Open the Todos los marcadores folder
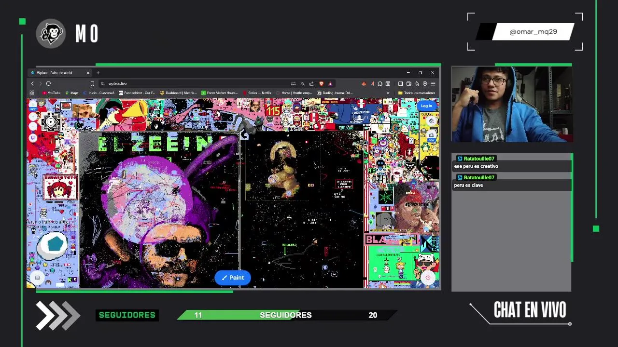This screenshot has height=347, width=618. coord(417,93)
